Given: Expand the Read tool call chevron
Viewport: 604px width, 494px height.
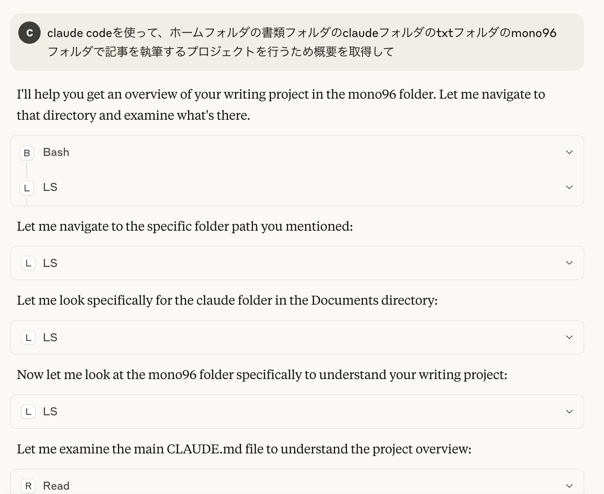Looking at the screenshot, I should click(x=569, y=486).
